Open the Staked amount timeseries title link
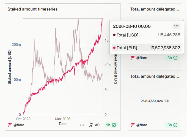The width and height of the screenshot is (187, 137). pos(32,9)
